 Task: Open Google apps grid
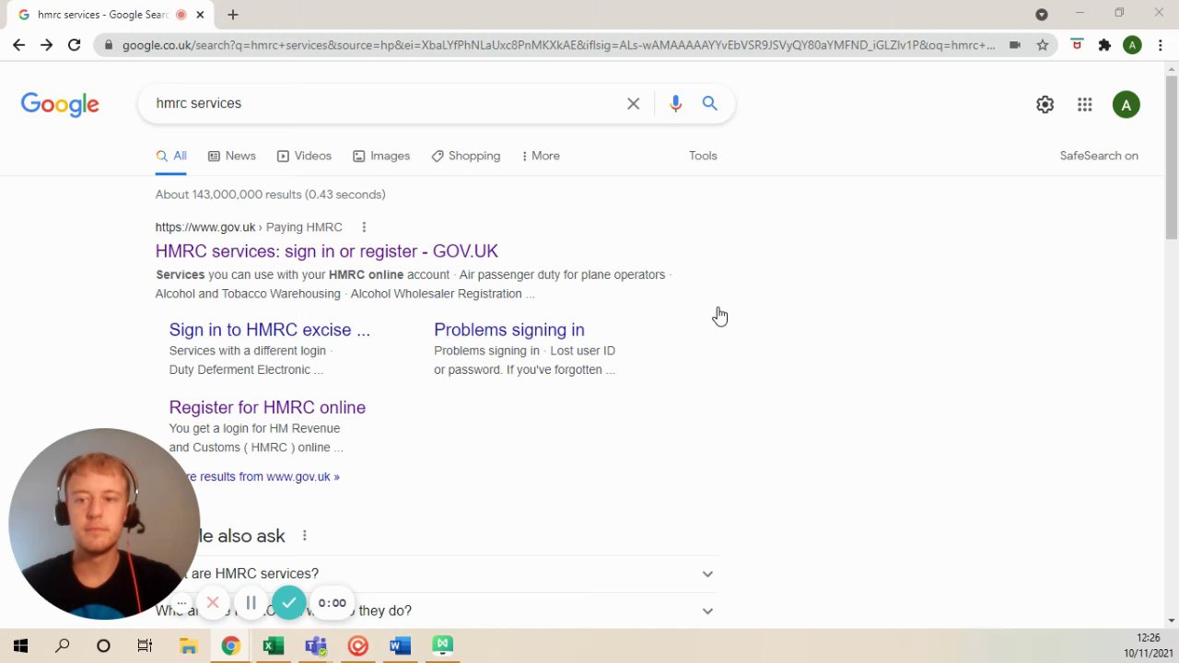click(1085, 105)
